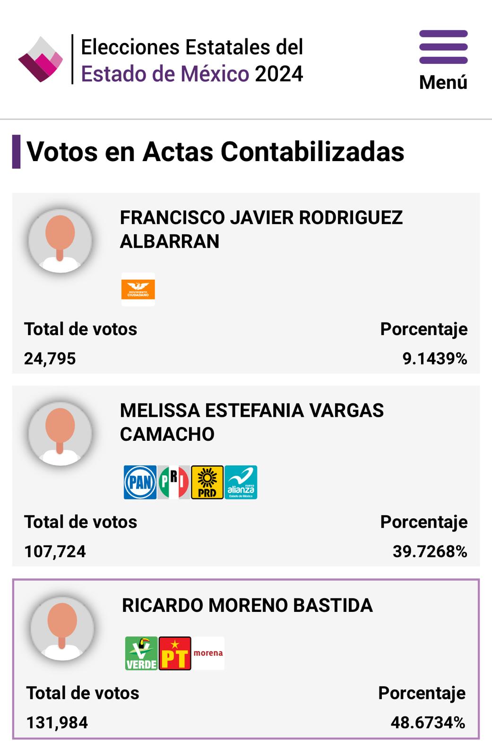
Task: Click the PRD party logo
Action: point(207,482)
